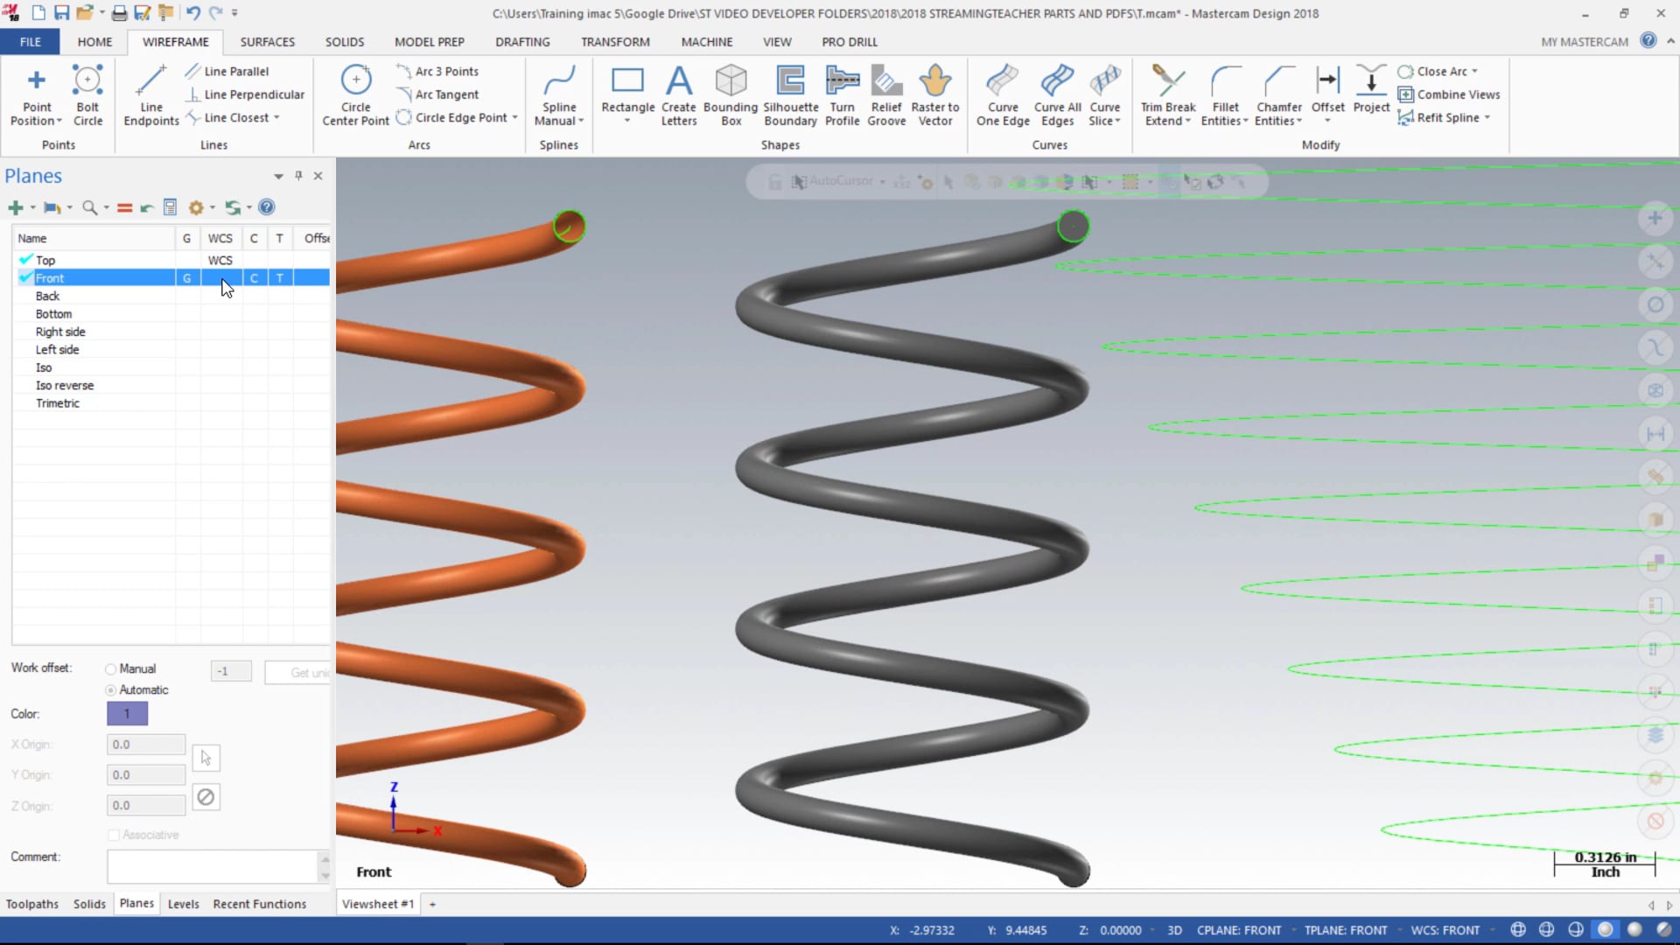
Task: Expand the Close Arc dropdown
Action: click(x=1474, y=72)
